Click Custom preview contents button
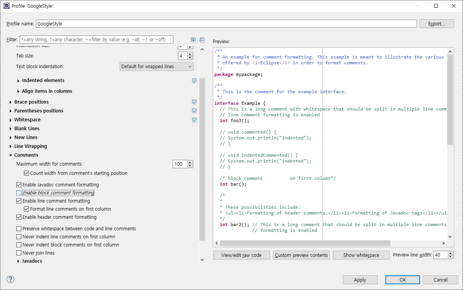The width and height of the screenshot is (463, 290). (301, 255)
